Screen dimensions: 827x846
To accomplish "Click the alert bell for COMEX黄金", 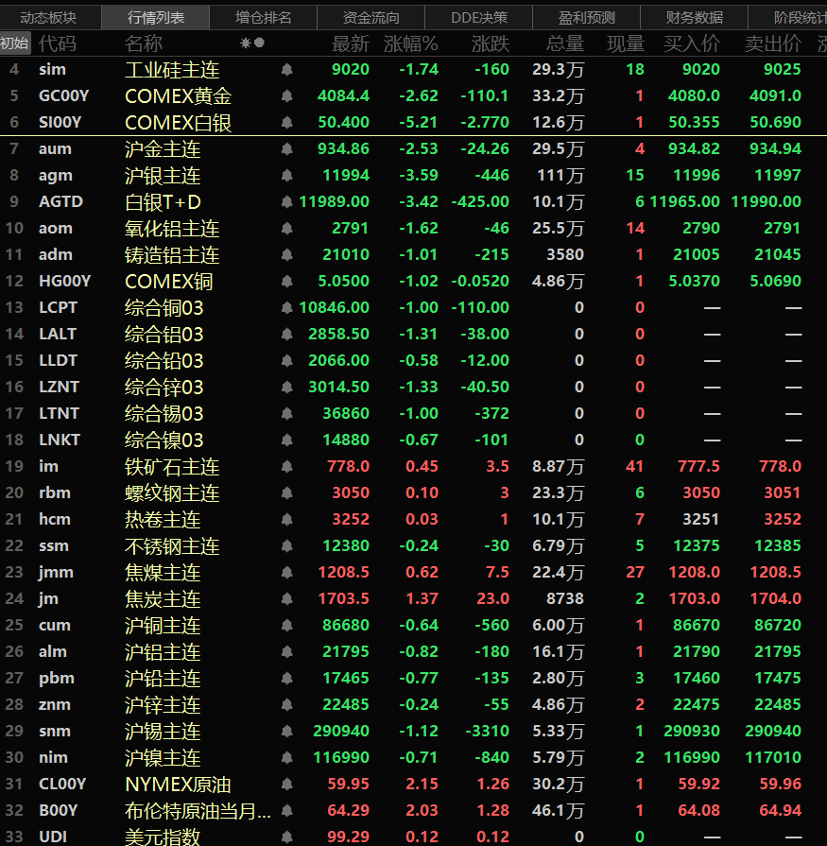I will 286,95.
